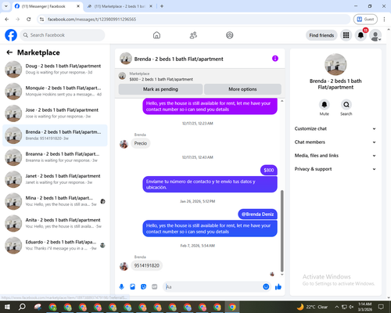Open Mina's conversation

(55, 201)
